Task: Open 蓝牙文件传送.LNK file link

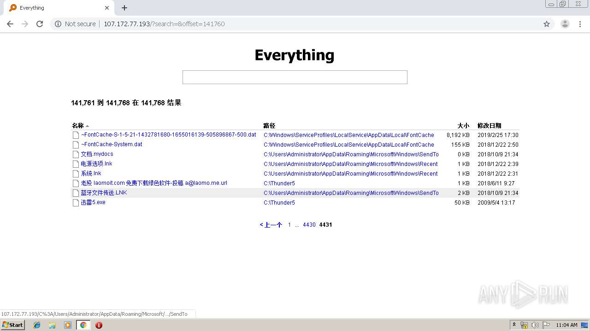Action: [x=104, y=193]
